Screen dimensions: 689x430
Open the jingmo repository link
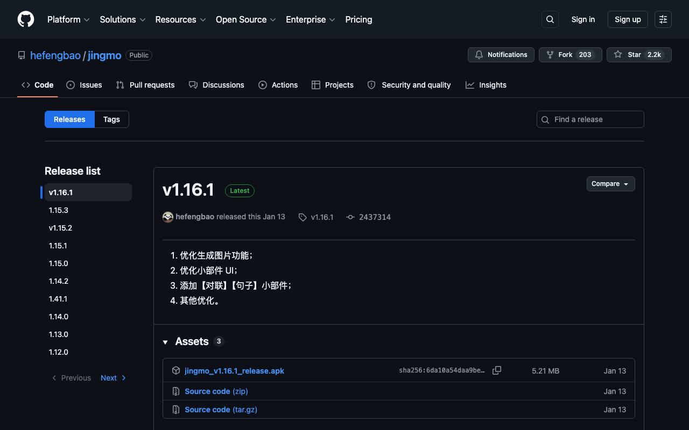coord(104,55)
